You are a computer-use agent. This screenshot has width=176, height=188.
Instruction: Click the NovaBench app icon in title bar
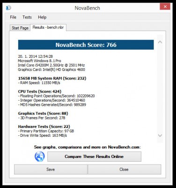tap(8, 8)
